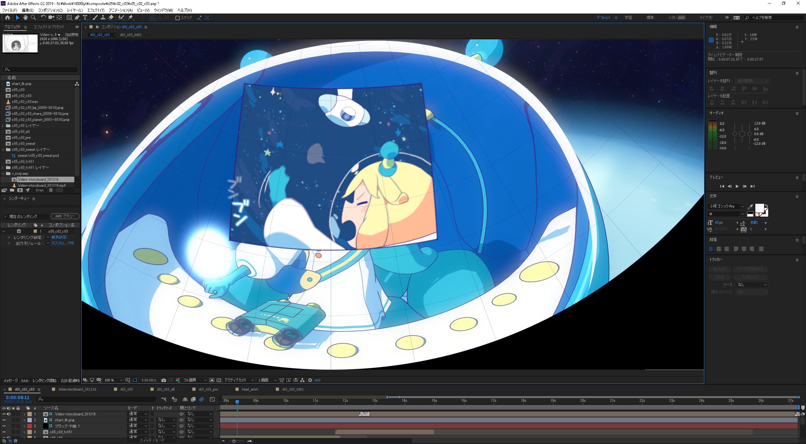Expand Video-storyboard_201216 layer properties

(24, 414)
